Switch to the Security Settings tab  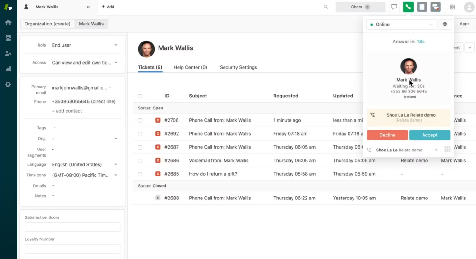pyautogui.click(x=238, y=67)
